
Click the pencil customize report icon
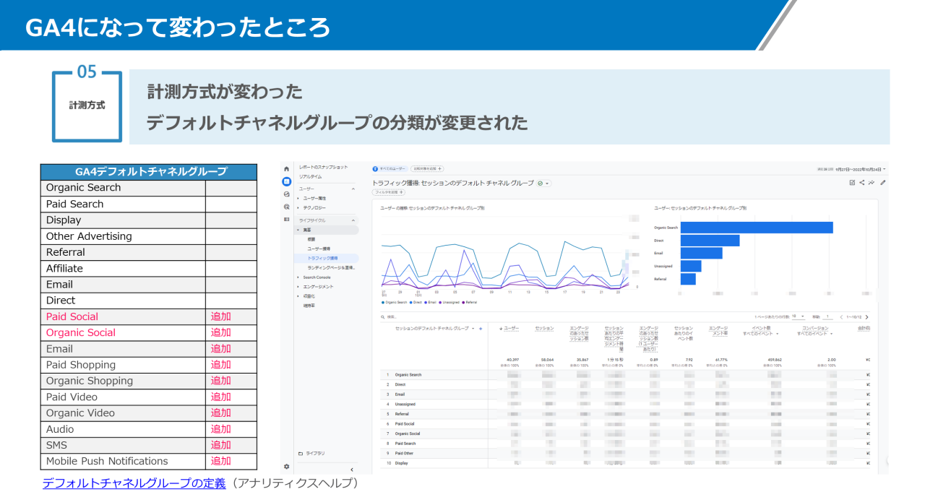coord(882,183)
